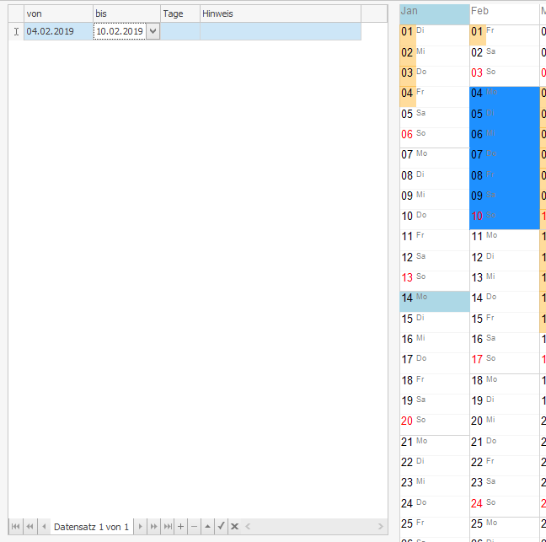Screen dimensions: 546x542
Task: Go to previous record arrow
Action: [x=44, y=527]
